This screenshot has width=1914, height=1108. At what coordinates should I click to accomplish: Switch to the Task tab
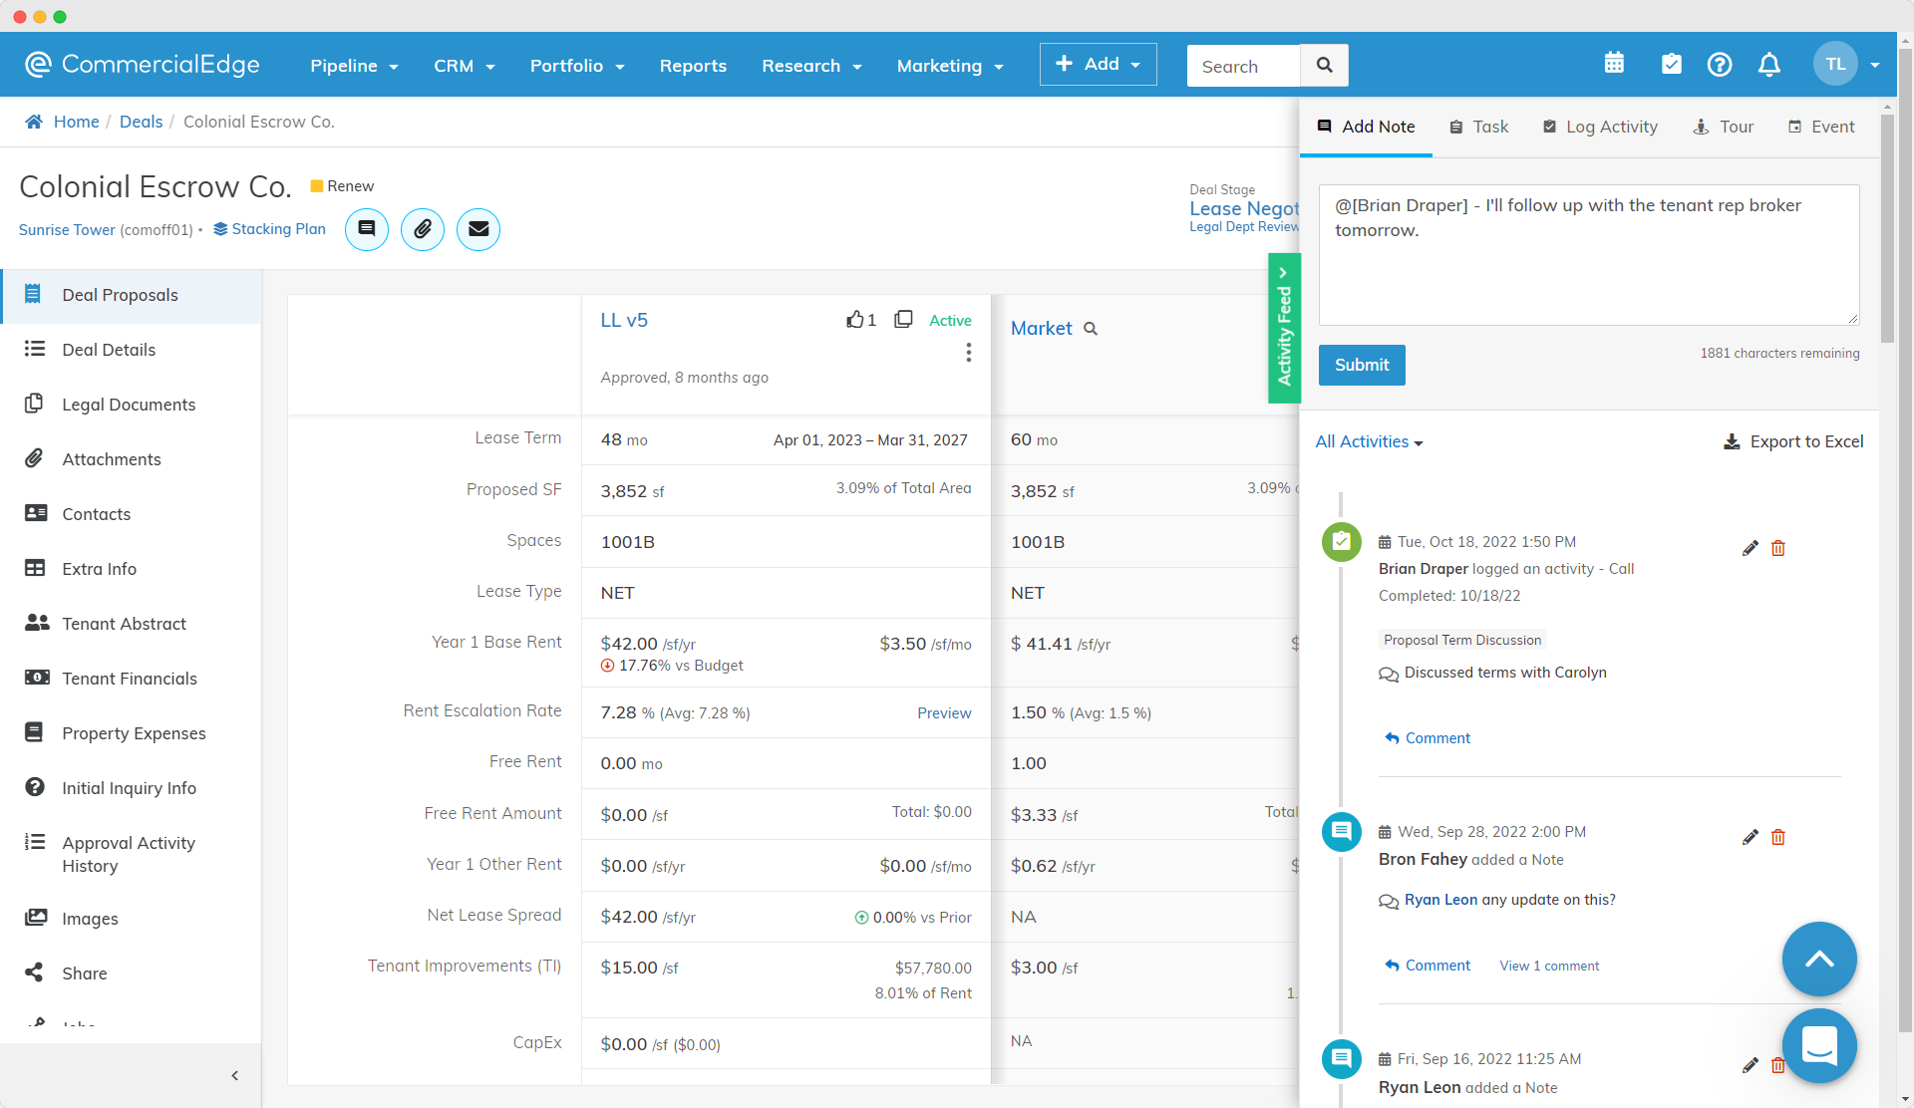click(1478, 127)
